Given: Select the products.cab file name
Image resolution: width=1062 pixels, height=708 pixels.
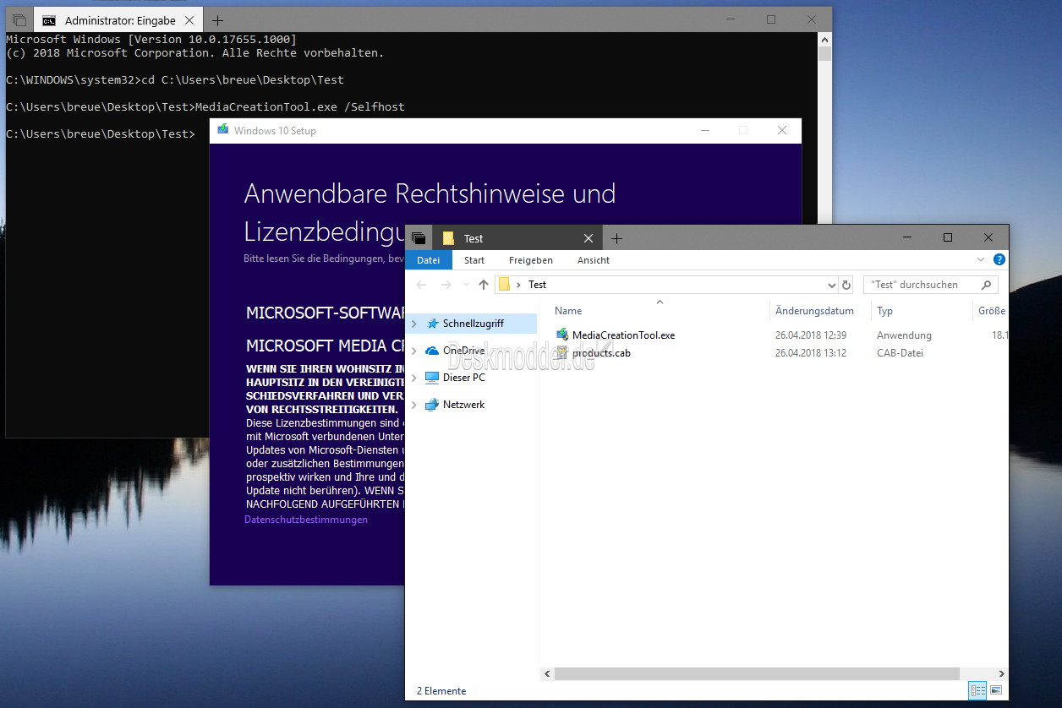Looking at the screenshot, I should point(601,353).
